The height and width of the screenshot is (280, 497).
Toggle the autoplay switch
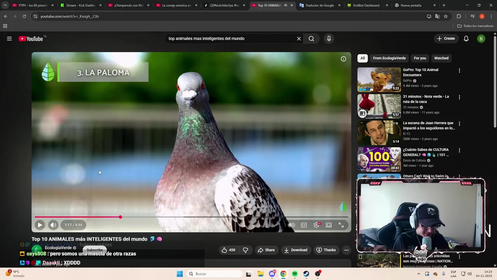pos(291,225)
